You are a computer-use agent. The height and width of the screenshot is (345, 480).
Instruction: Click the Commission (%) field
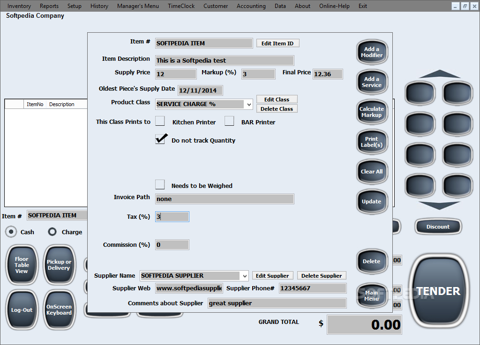pyautogui.click(x=172, y=244)
